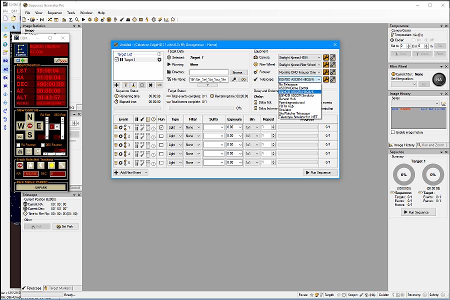Click the thermometer temperature toolbar icon
This screenshot has height=300, width=450.
(x=115, y=19)
